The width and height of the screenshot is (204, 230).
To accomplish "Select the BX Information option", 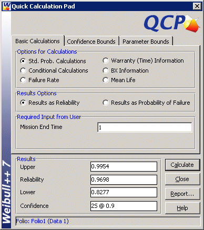I will [126, 71].
